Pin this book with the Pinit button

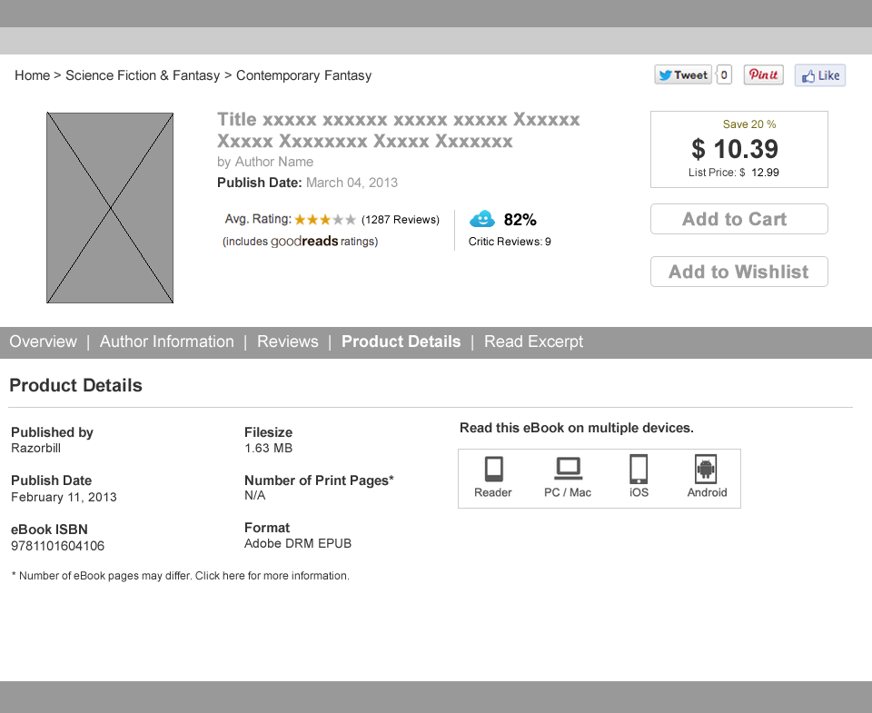[763, 75]
